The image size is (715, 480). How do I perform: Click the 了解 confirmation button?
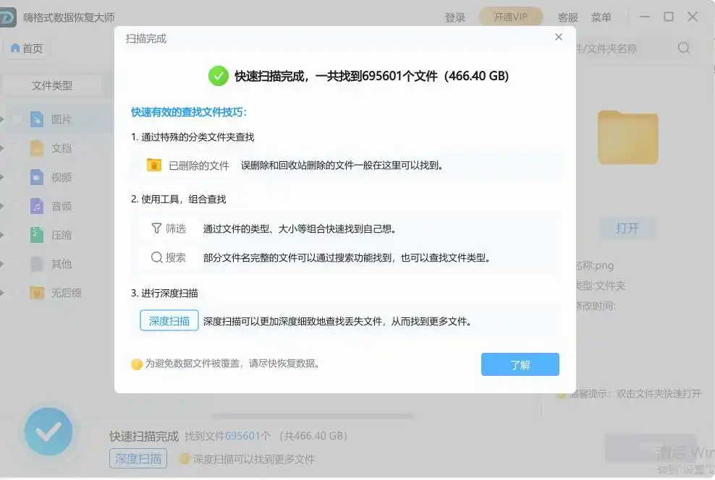tap(520, 364)
